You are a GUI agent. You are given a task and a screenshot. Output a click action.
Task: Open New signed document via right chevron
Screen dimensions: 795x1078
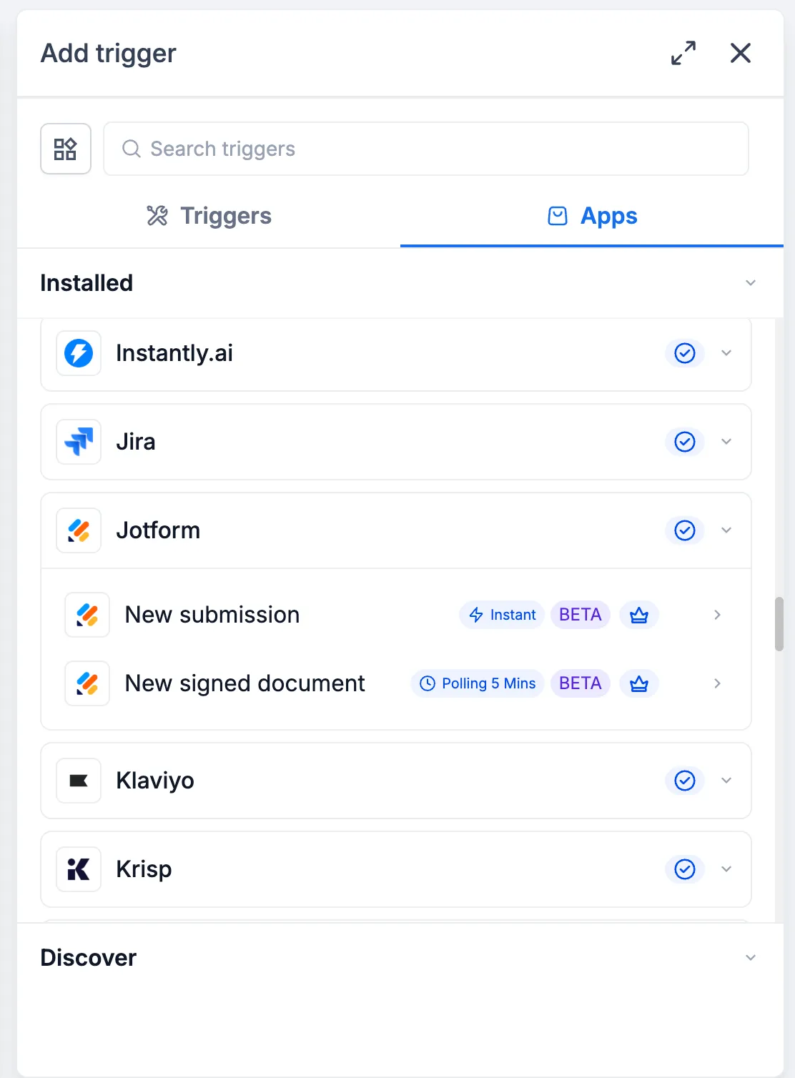pyautogui.click(x=717, y=683)
